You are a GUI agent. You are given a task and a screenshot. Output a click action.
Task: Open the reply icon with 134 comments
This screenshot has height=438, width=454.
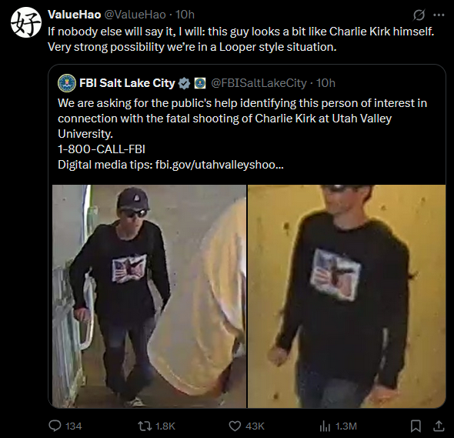point(55,426)
